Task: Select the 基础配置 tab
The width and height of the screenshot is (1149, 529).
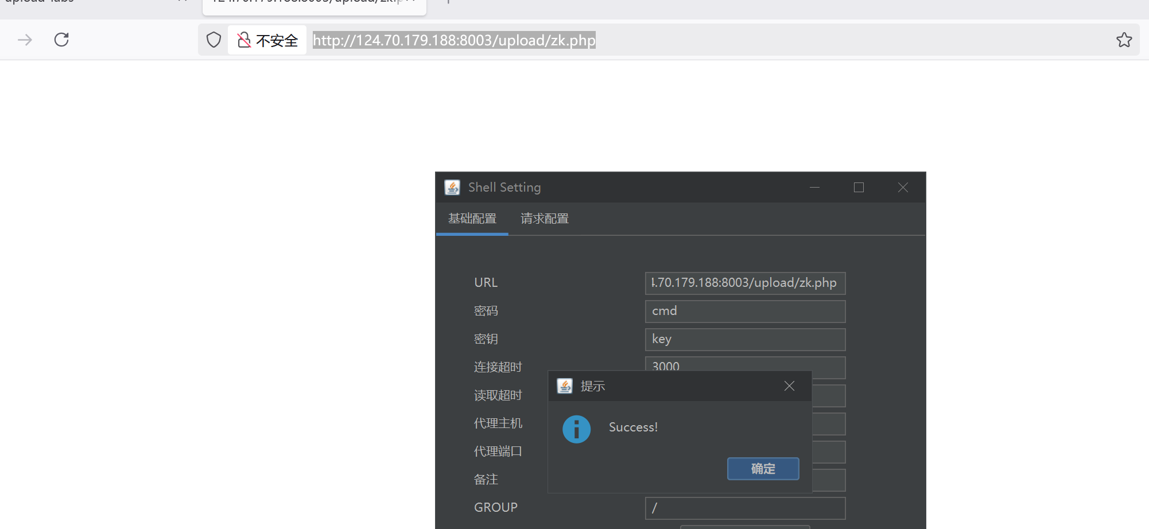Action: click(472, 219)
